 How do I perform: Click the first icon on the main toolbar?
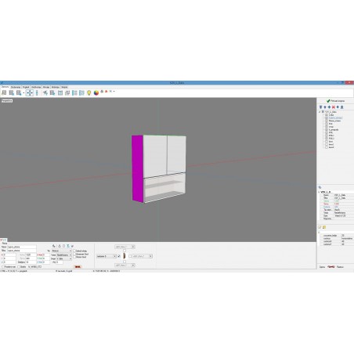coord(4,92)
